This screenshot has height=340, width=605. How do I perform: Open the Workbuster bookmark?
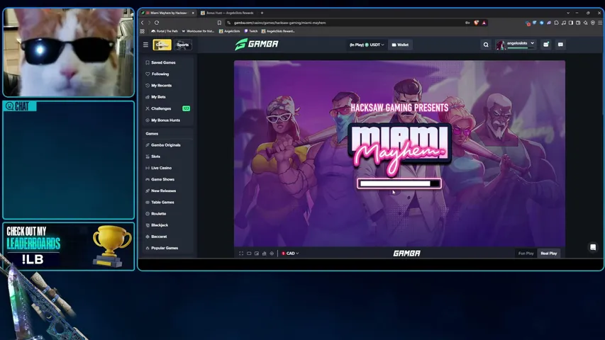click(199, 31)
